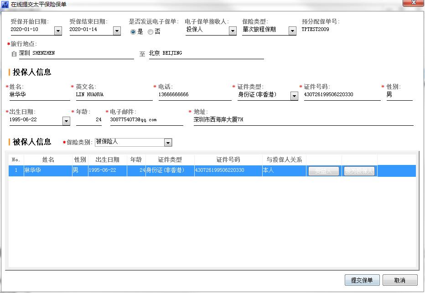Viewport: 425px width, 293px height.
Task: Open the 受保开始日期 date dropdown
Action: point(58,31)
